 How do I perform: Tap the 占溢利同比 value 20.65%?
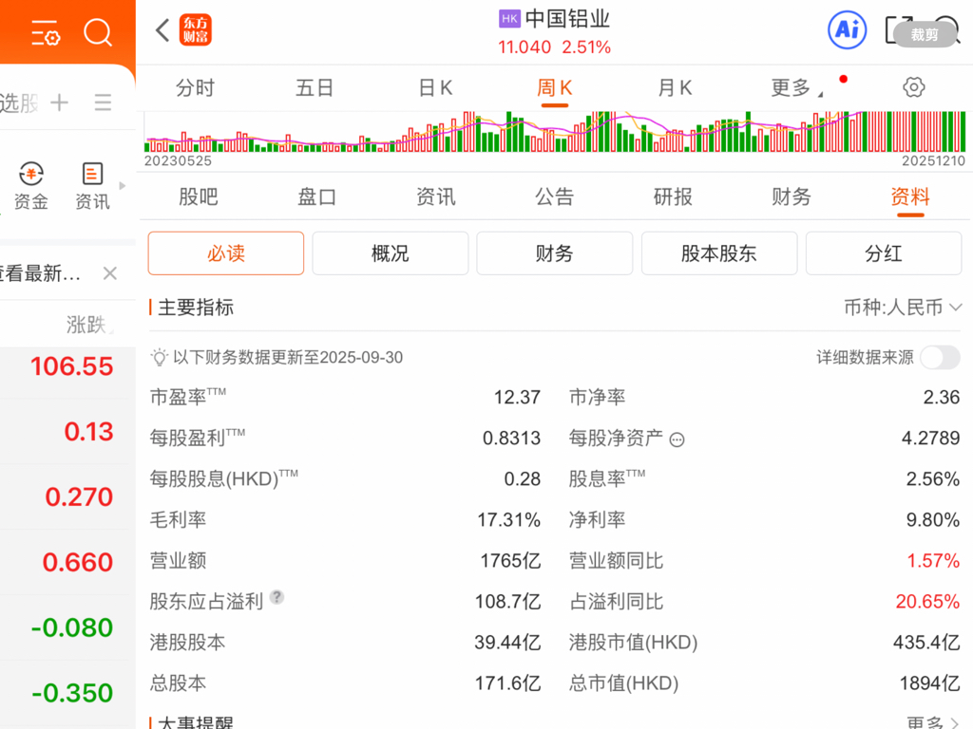[x=927, y=601]
